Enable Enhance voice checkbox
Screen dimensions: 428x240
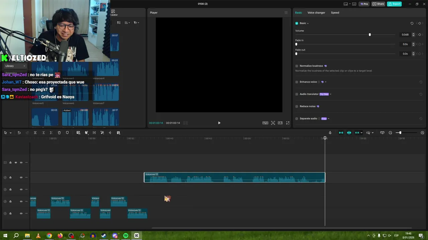click(297, 82)
